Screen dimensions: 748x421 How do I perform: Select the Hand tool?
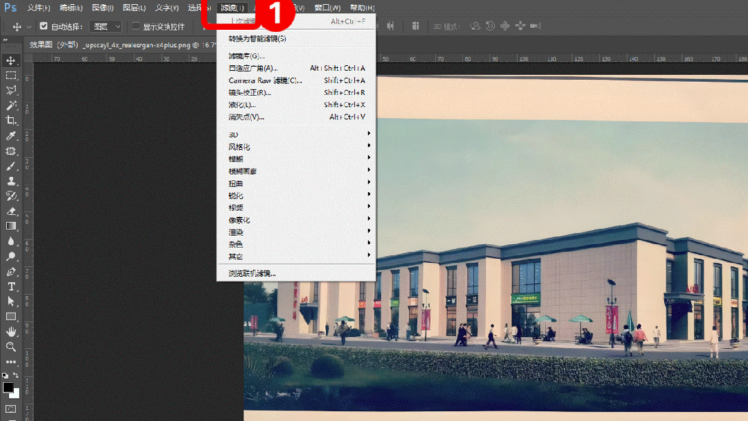pyautogui.click(x=11, y=332)
